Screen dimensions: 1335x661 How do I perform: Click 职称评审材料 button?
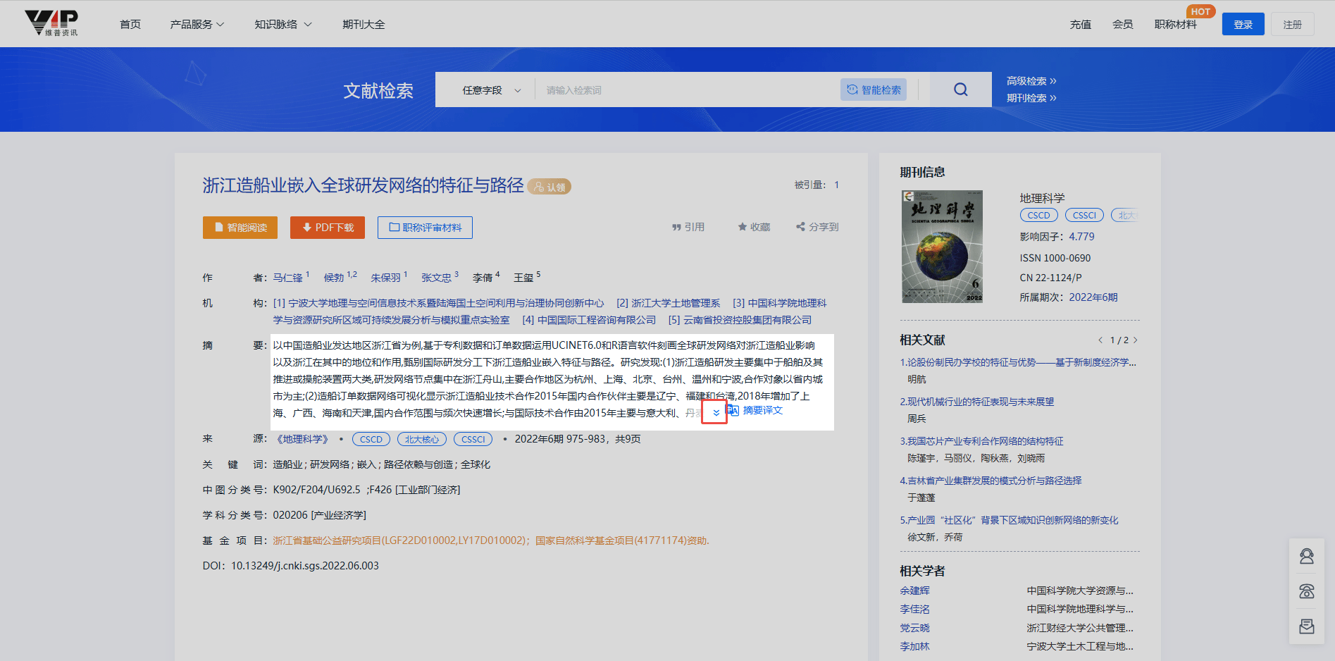click(x=425, y=228)
